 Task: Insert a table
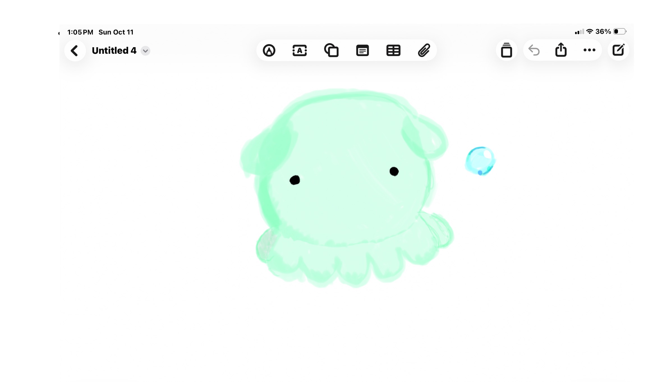(393, 50)
